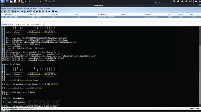Viewport: 201px width, 112px height.
Task: Click the 'Patched!' output line
Action: 8,50
